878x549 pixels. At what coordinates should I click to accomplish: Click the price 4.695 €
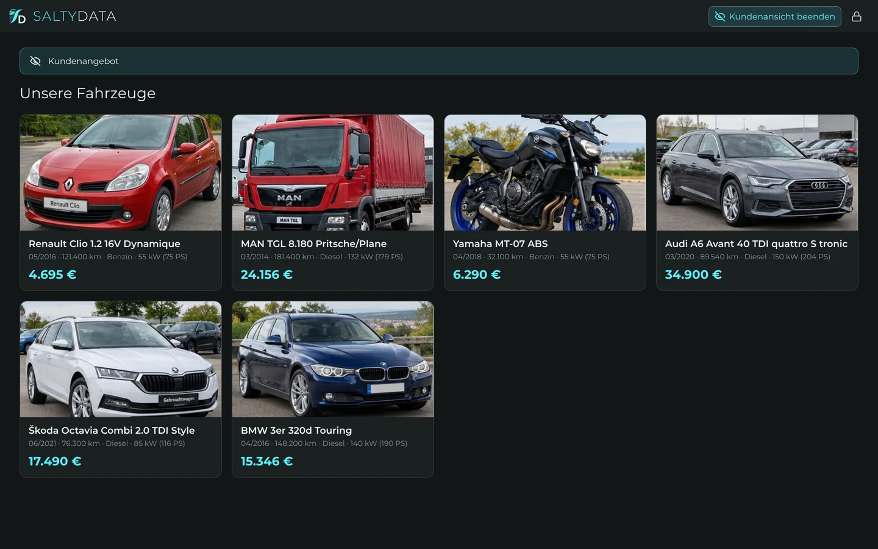pyautogui.click(x=52, y=274)
